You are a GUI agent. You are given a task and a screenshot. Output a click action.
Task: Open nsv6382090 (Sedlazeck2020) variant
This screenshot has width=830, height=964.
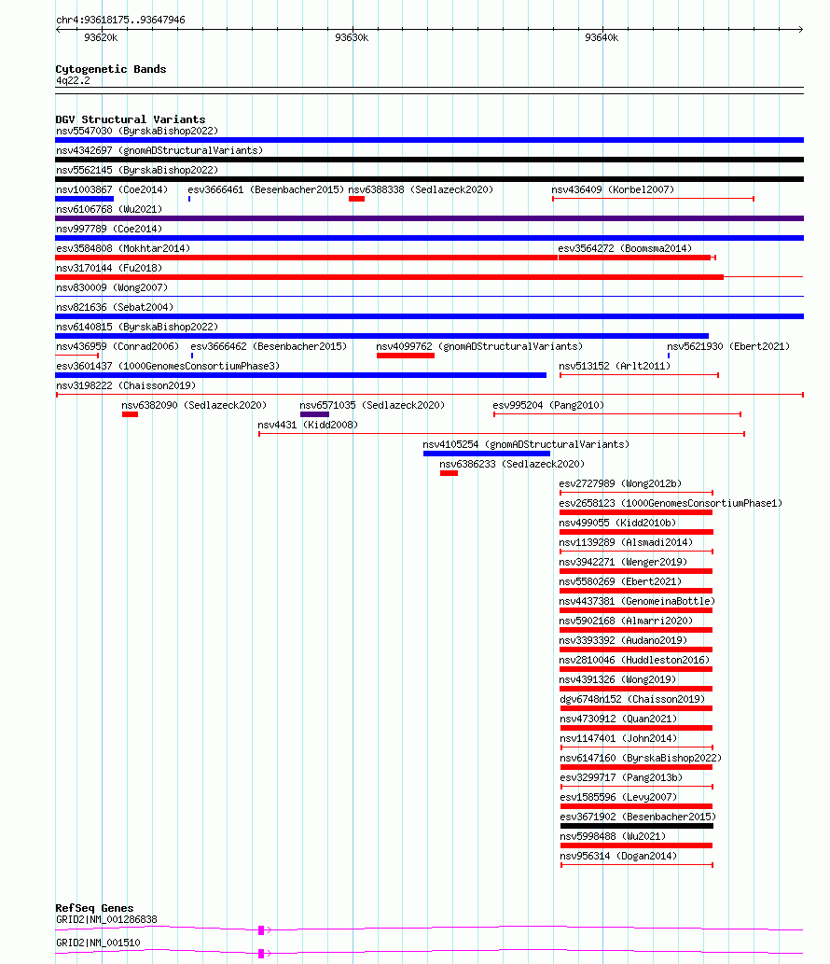[194, 406]
